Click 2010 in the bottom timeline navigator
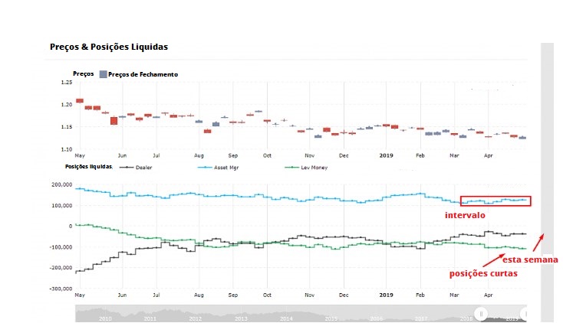Viewport: 563px width, 323px height. point(104,317)
